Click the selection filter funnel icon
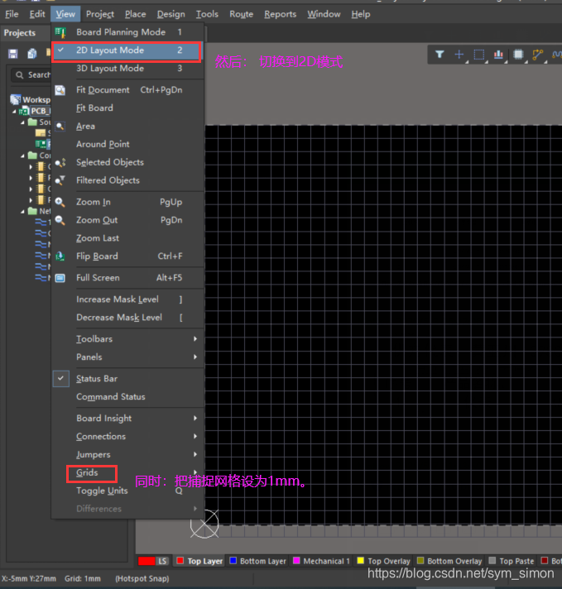The height and width of the screenshot is (589, 562). point(440,55)
